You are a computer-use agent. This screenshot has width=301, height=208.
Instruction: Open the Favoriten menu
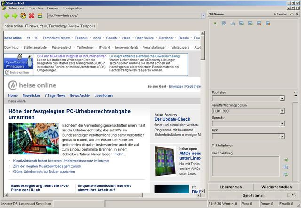[x=36, y=8]
